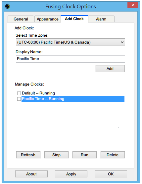Open the Appearance tab
This screenshot has height=184, width=142.
tap(47, 19)
